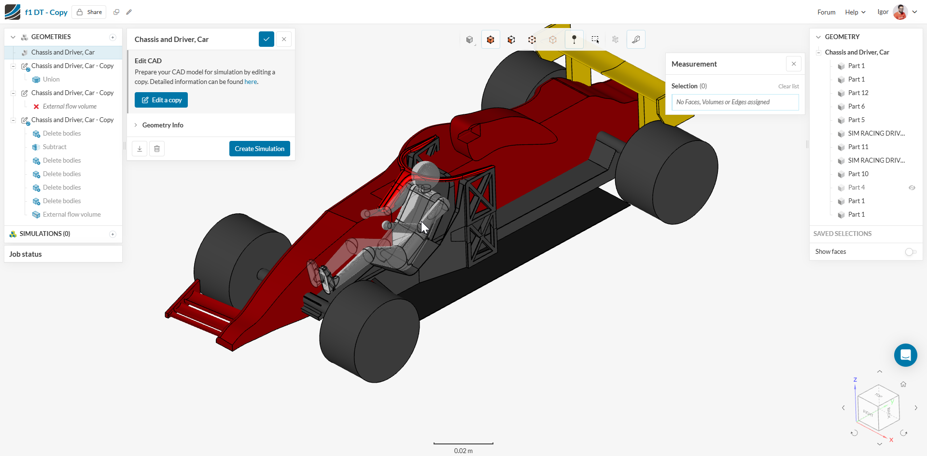Toggle the pin point selection tool
The width and height of the screenshot is (927, 456).
574,40
